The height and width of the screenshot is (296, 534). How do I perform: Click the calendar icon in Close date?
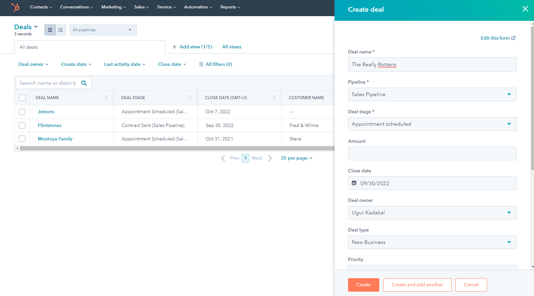[354, 183]
